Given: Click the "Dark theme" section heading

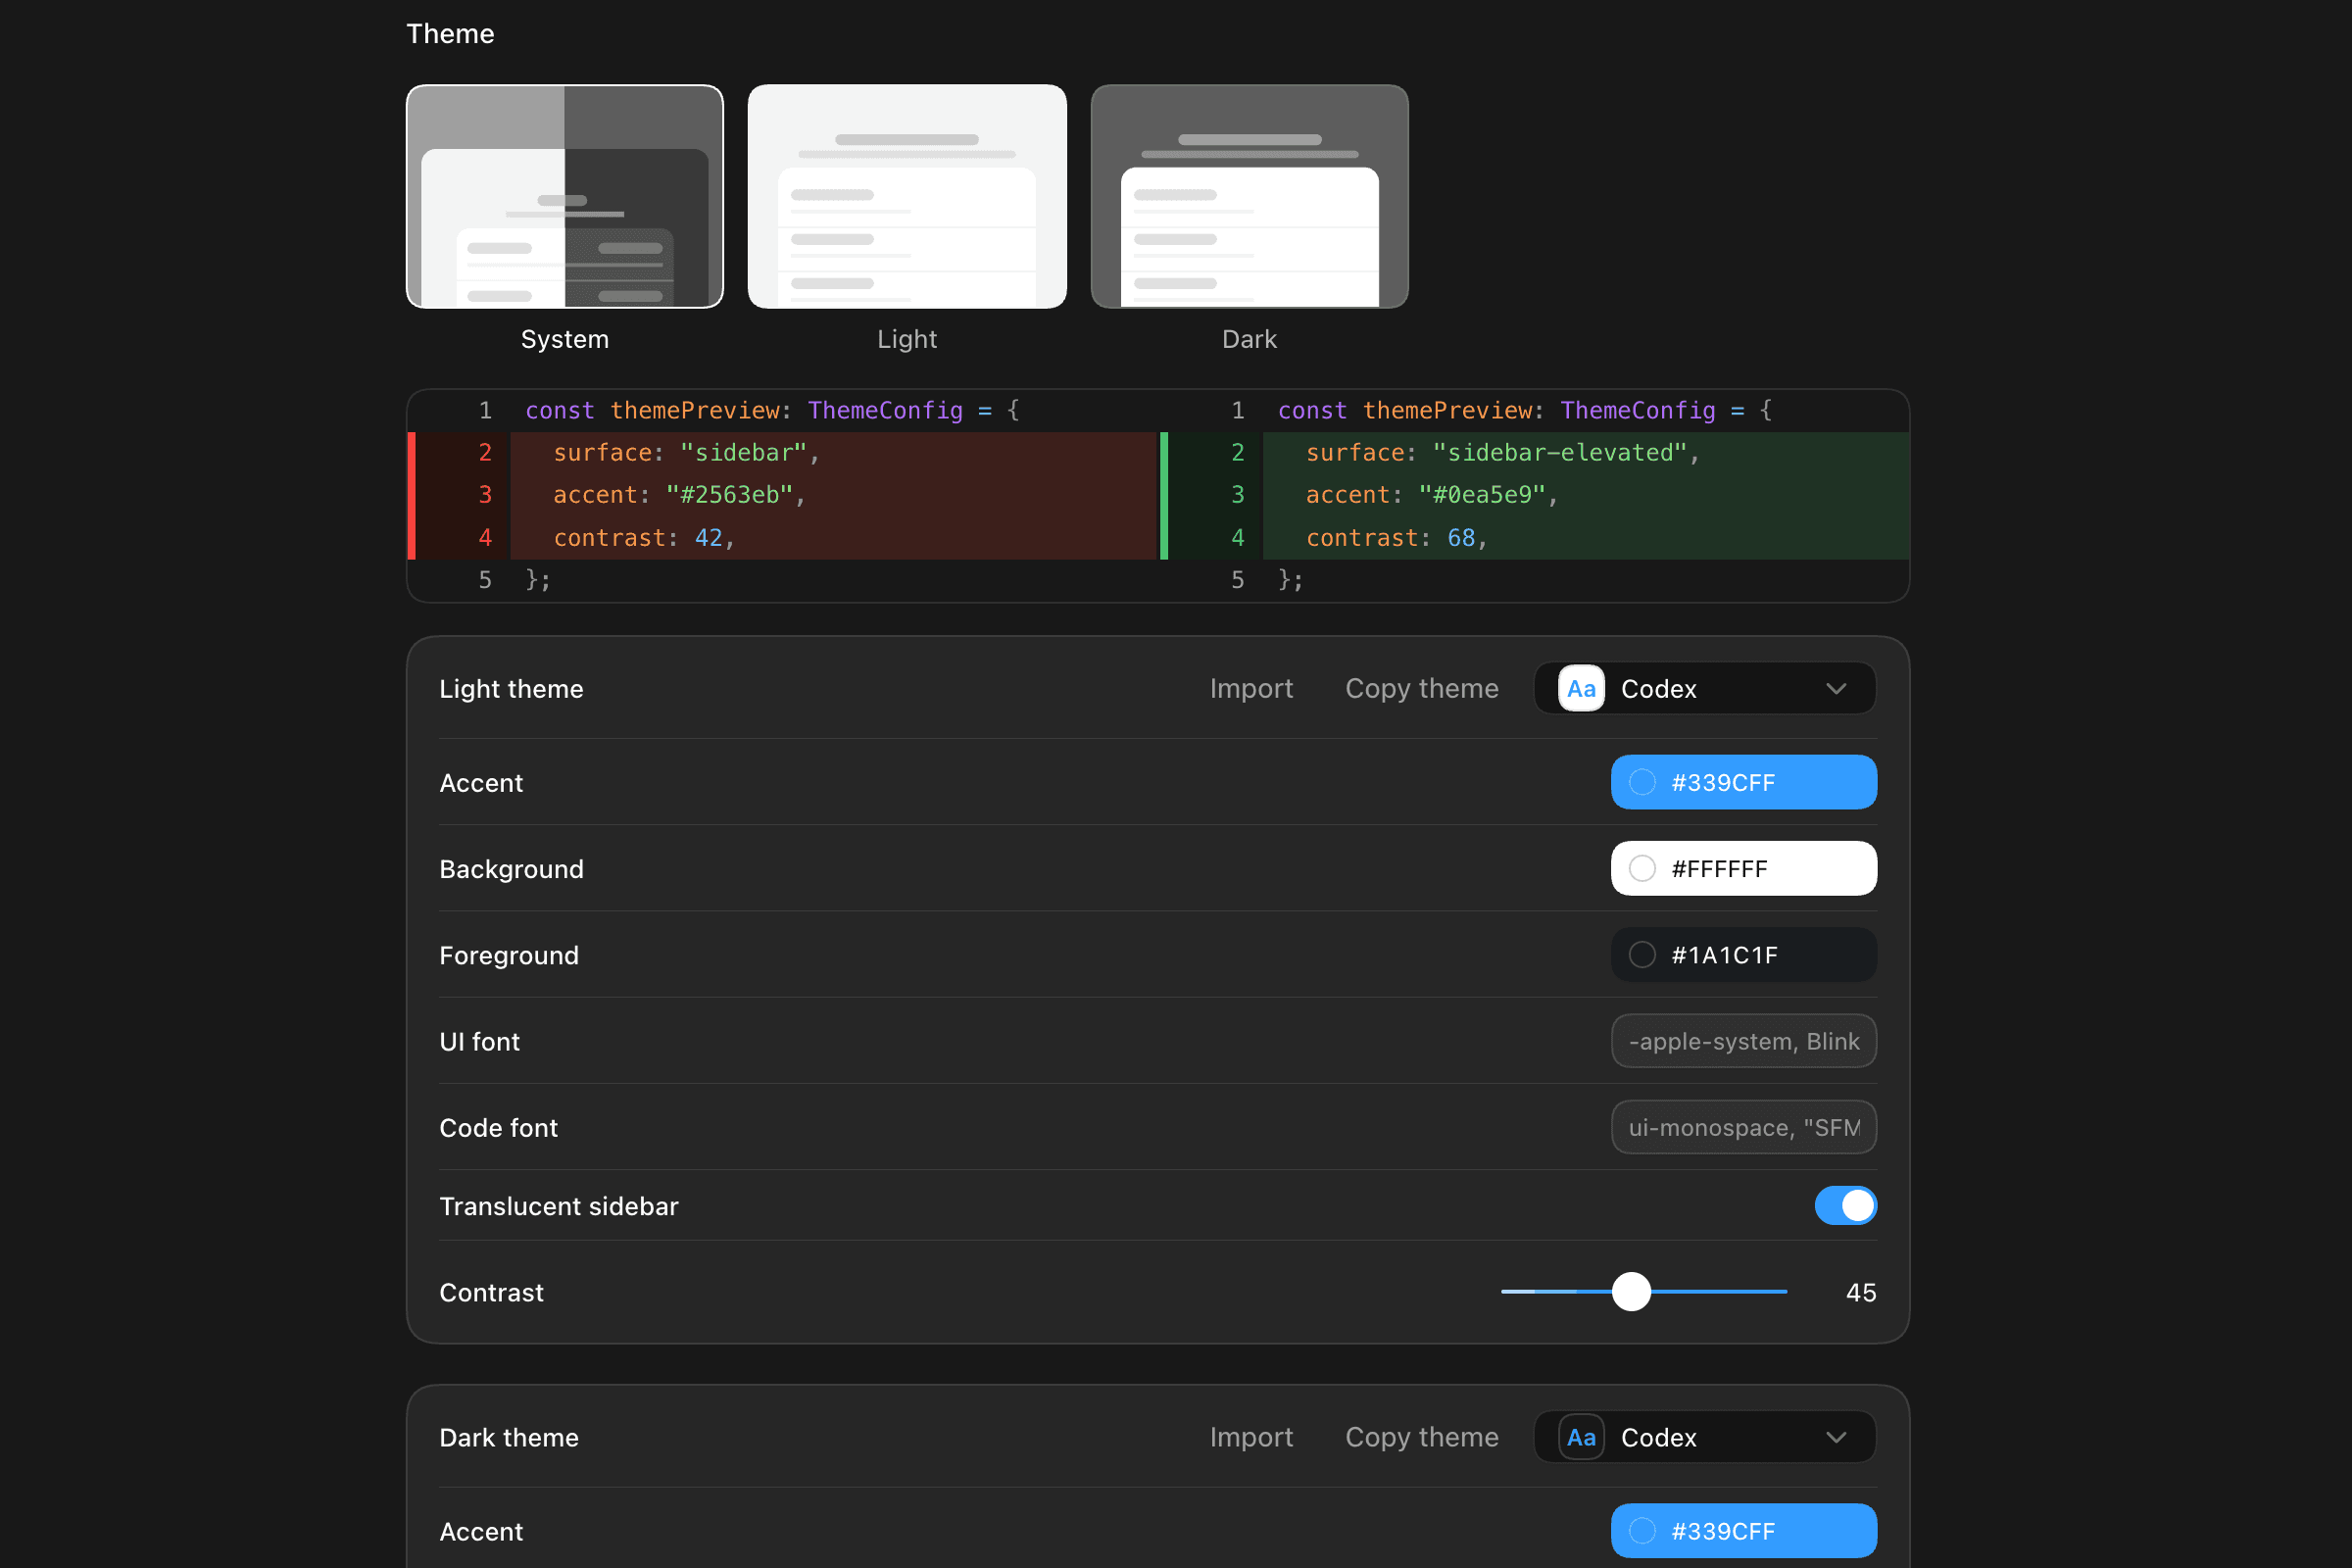Looking at the screenshot, I should click(509, 1437).
